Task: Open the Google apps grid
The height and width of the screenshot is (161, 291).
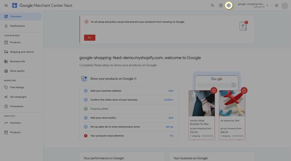Action: 277,6
